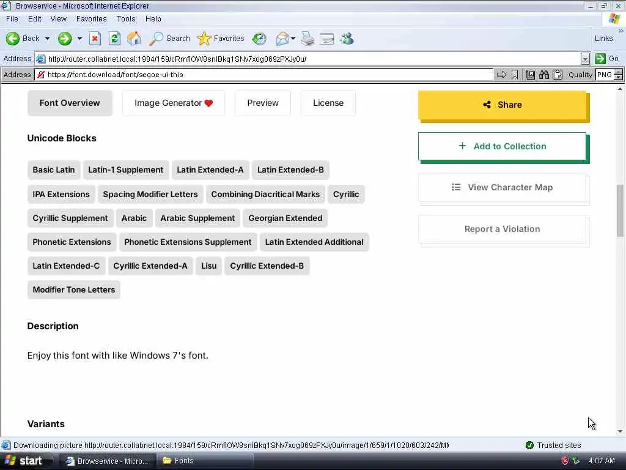Screen dimensions: 626x470
Task: Open the Messenger people icon
Action: click(x=347, y=39)
